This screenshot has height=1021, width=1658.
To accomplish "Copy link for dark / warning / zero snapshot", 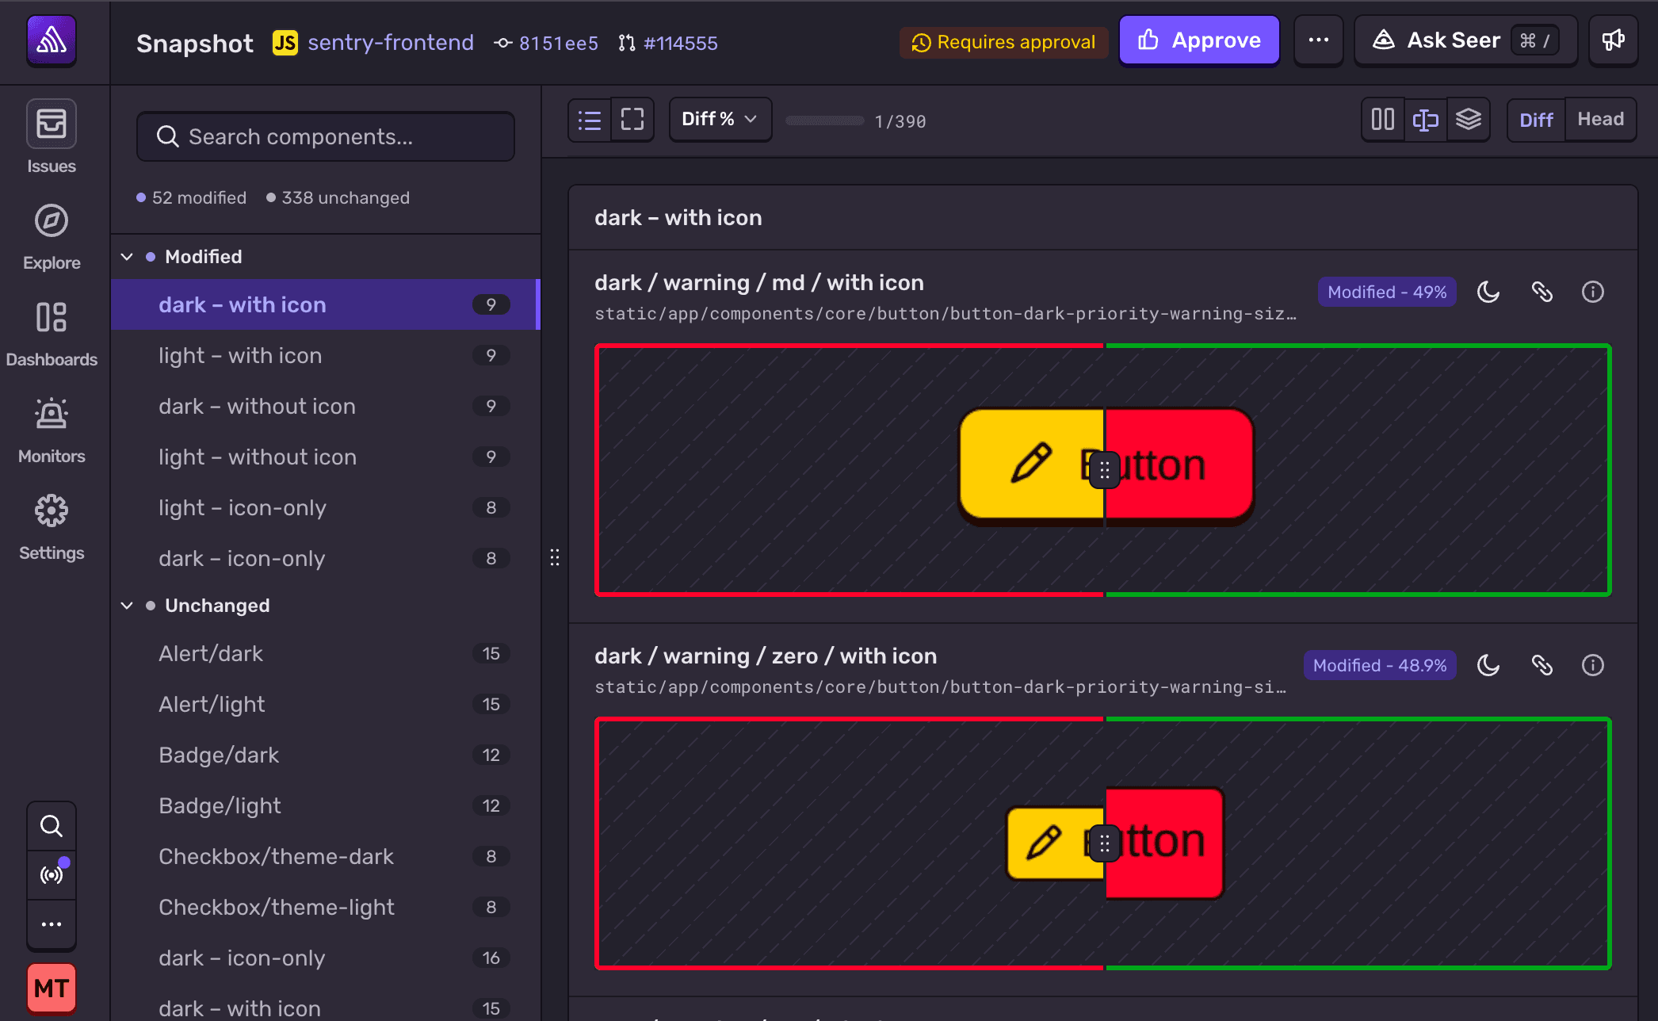I will click(1541, 665).
